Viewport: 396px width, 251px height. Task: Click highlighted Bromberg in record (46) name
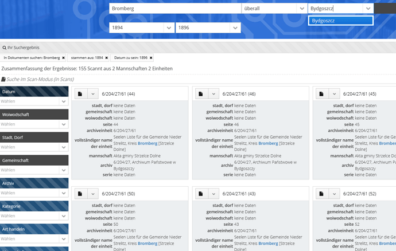tap(268, 143)
